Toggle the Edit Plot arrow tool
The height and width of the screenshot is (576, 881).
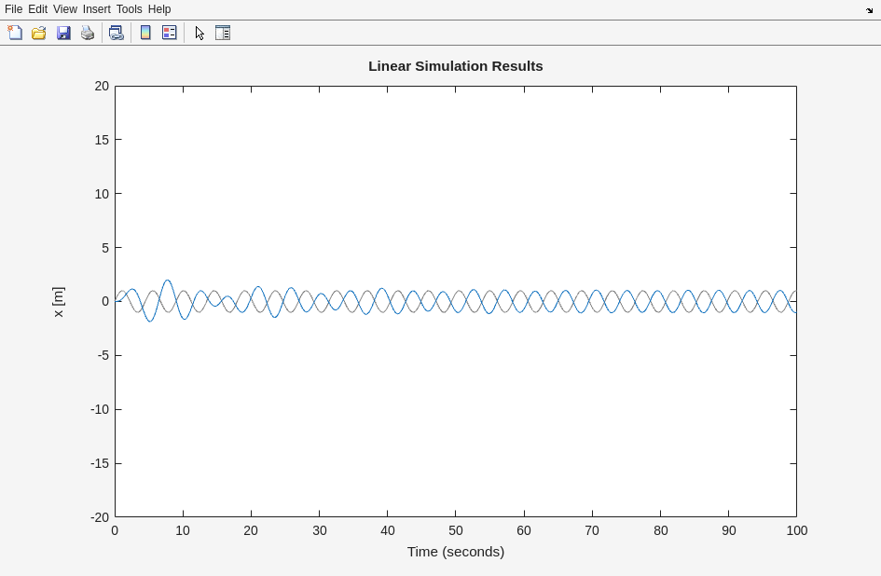200,33
